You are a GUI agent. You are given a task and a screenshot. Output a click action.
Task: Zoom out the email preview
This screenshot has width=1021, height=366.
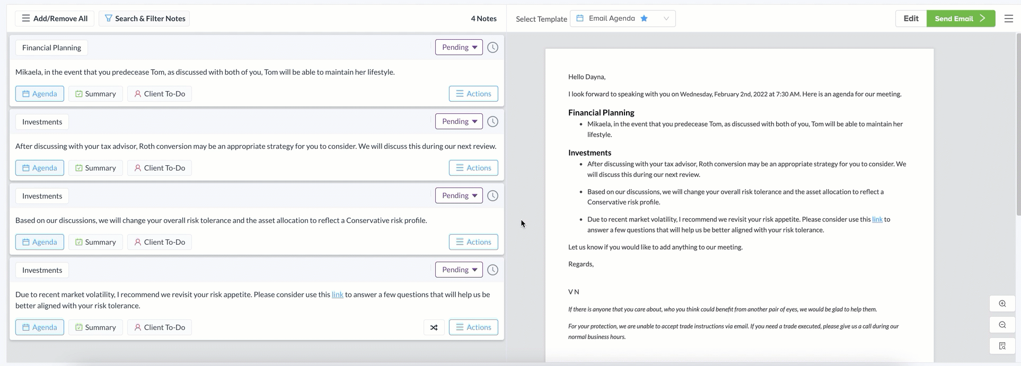point(1002,325)
